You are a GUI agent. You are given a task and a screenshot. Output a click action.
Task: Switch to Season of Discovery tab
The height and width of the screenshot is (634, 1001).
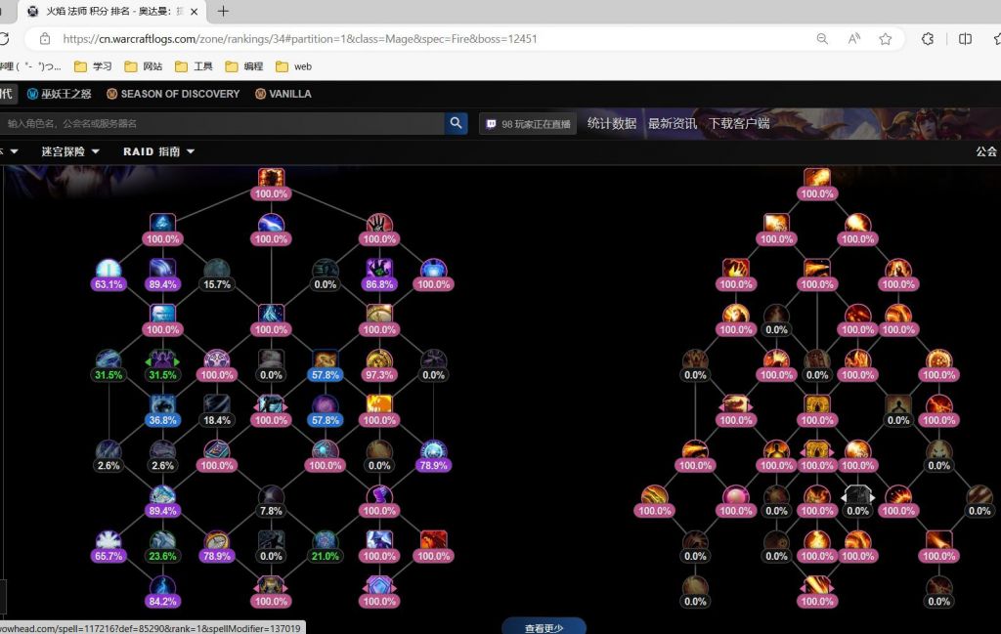(173, 94)
